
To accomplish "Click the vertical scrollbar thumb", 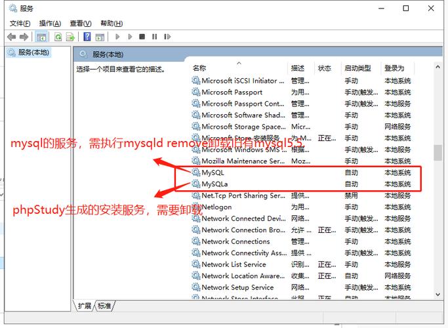I will [x=438, y=153].
